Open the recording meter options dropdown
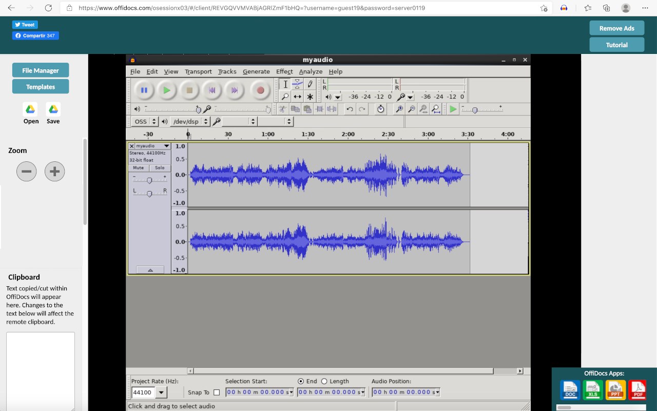Screen dimensions: 657x411 tap(410, 97)
